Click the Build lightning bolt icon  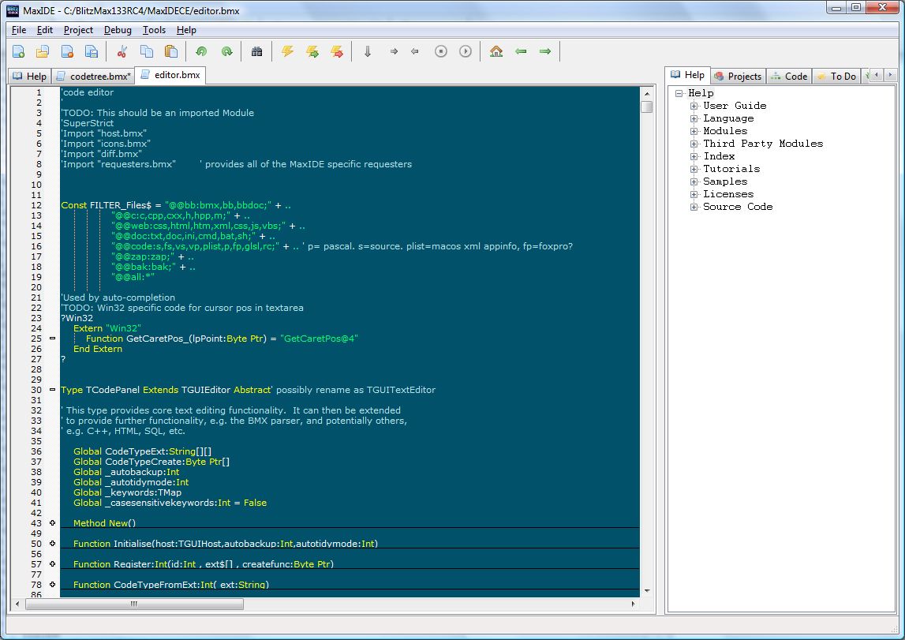tap(287, 51)
